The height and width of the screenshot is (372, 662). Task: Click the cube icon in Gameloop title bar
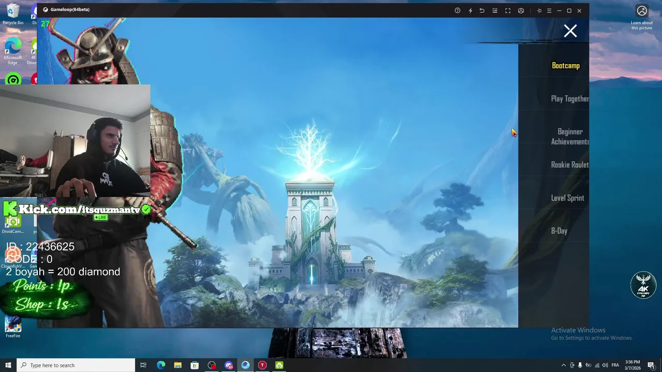pyautogui.click(x=521, y=10)
